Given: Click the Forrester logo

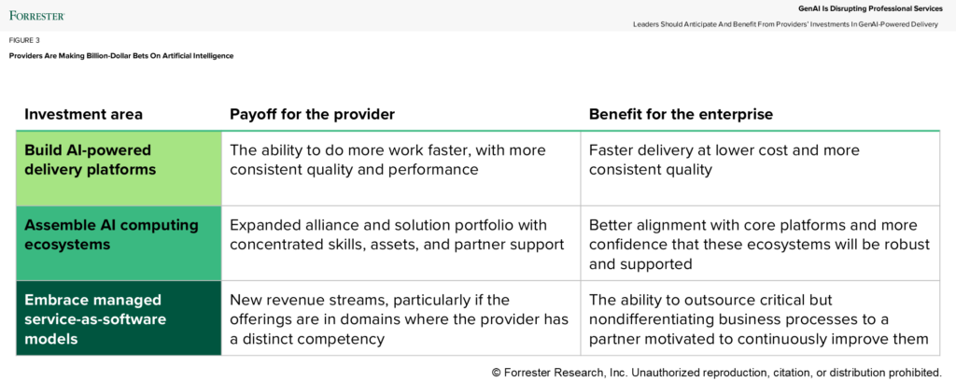Looking at the screenshot, I should click(37, 15).
